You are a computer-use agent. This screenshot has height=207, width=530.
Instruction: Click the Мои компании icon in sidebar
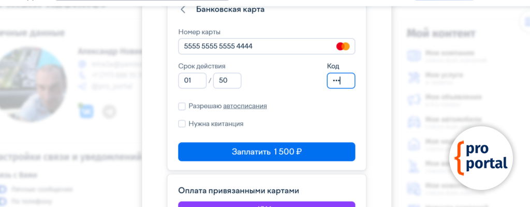point(414,55)
